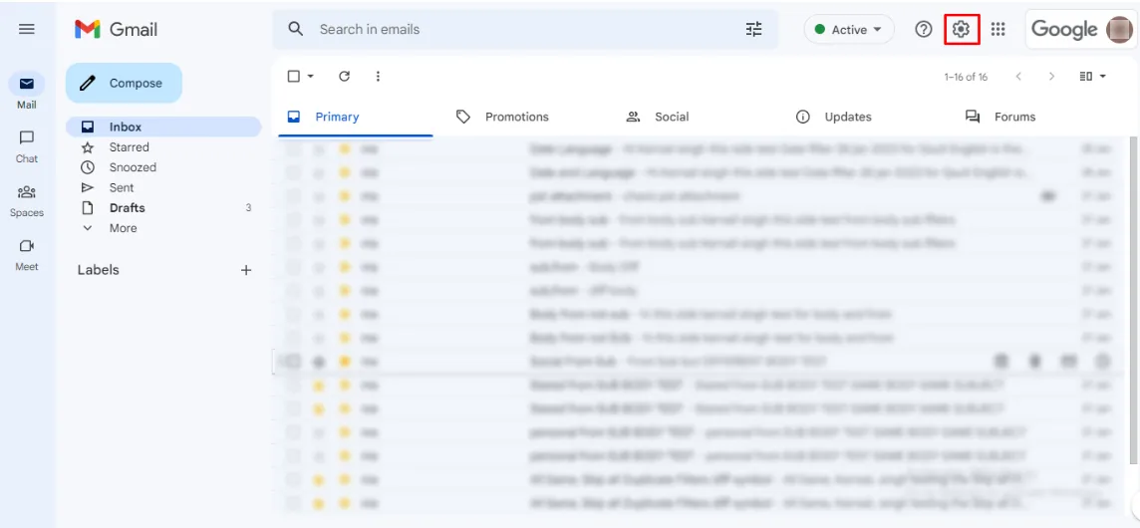The image size is (1140, 528).
Task: Open the Settings gear icon
Action: pos(961,30)
